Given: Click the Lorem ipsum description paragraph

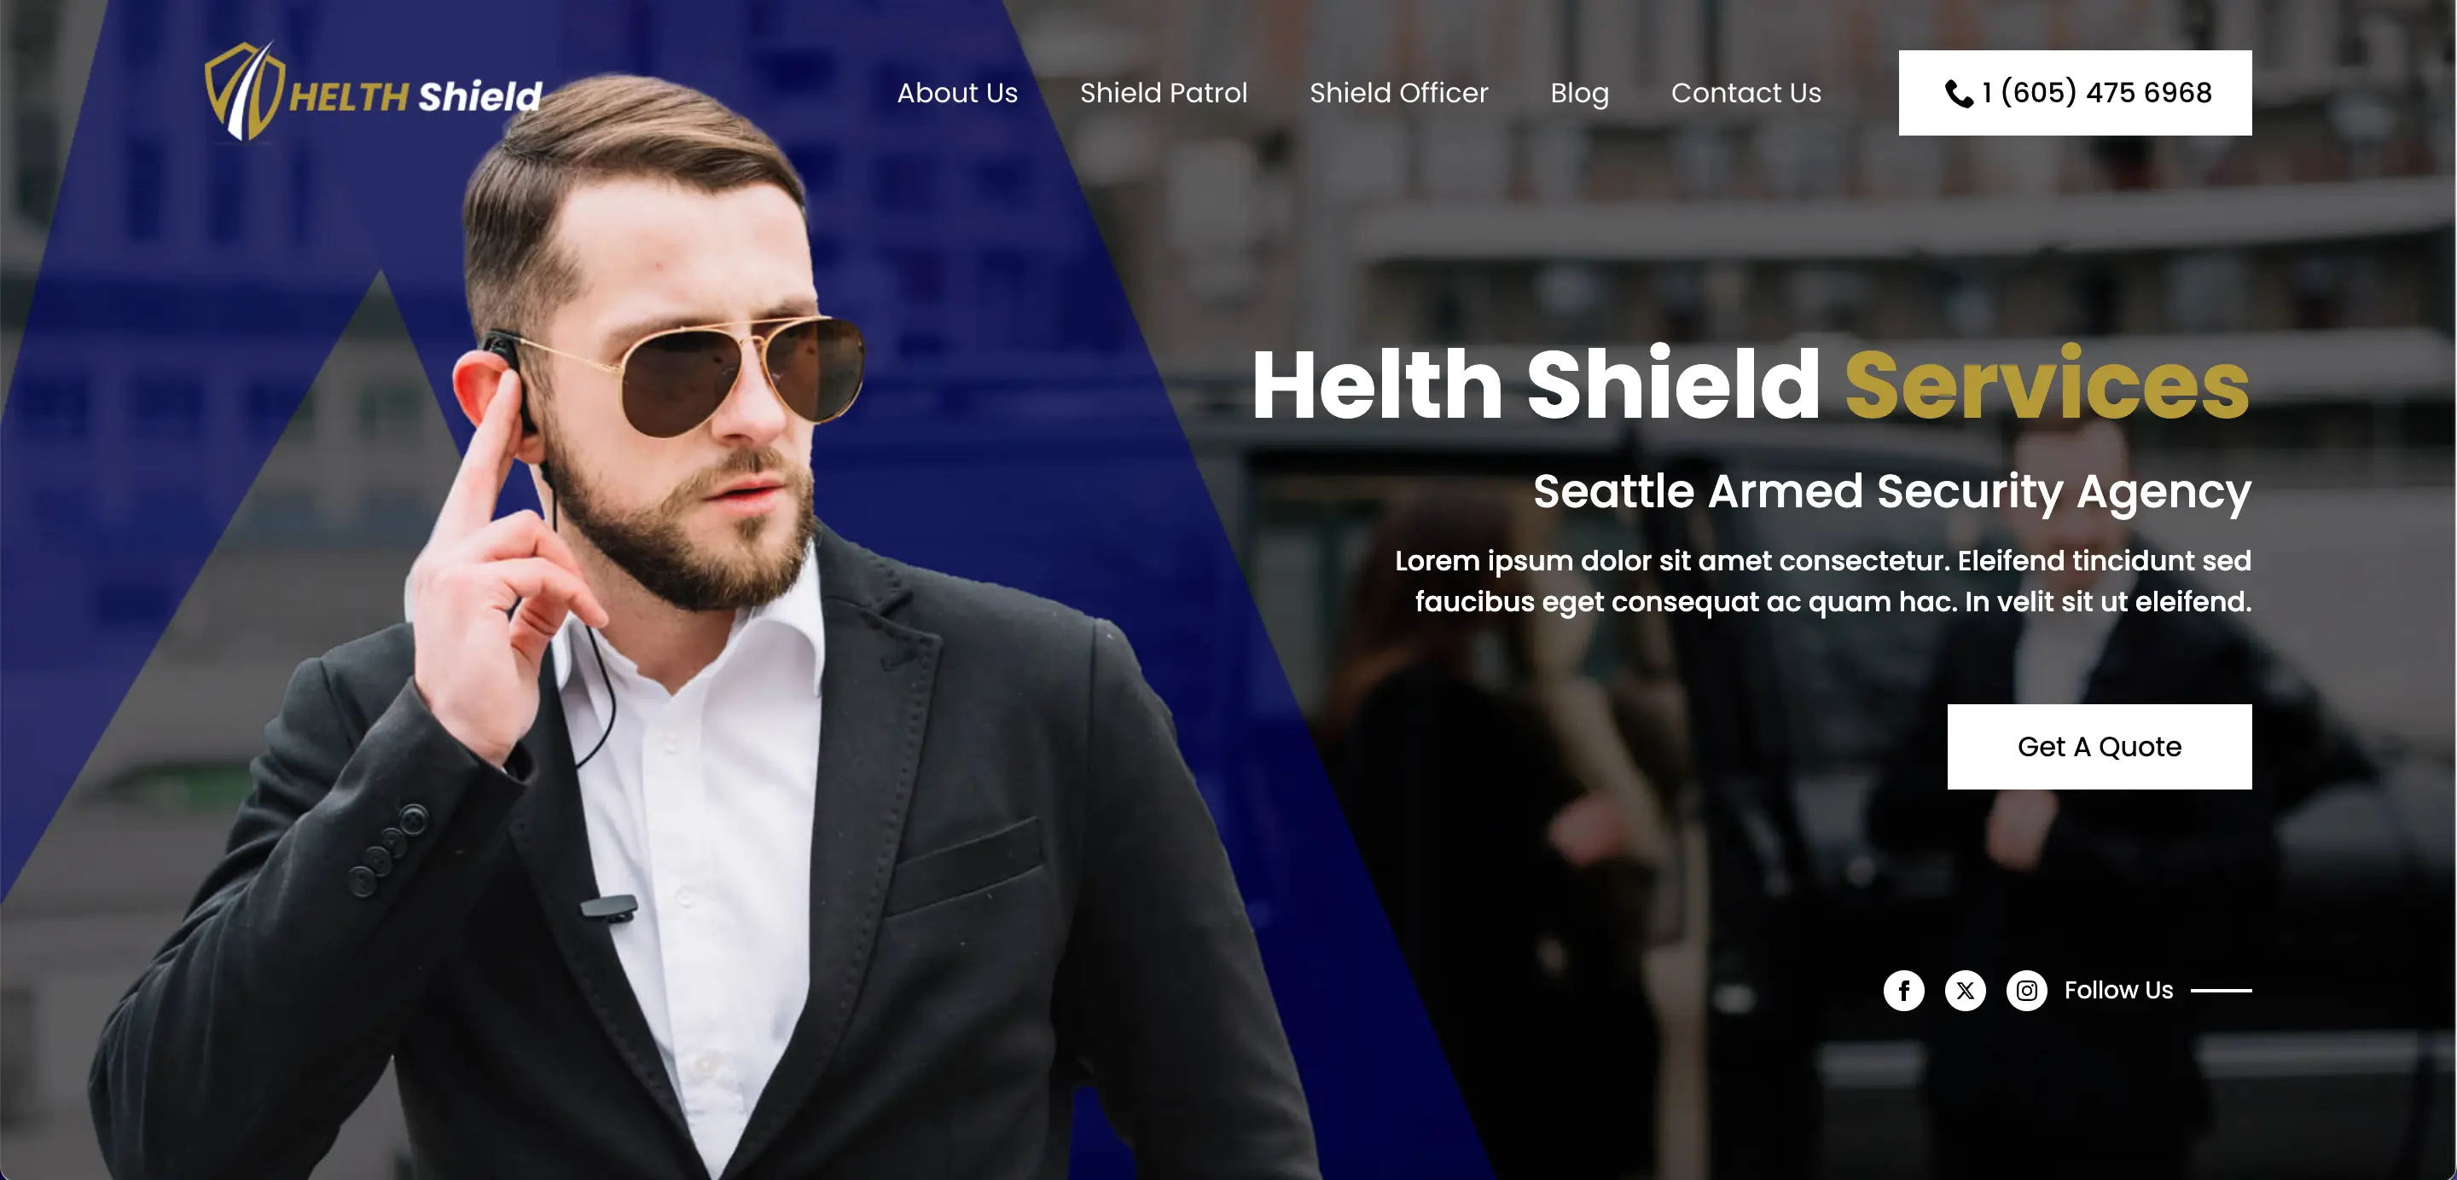Looking at the screenshot, I should pos(1823,581).
